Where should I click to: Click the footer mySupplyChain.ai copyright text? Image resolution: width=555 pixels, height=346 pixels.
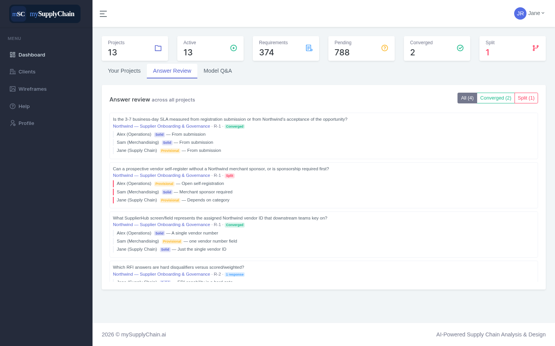pos(134,334)
